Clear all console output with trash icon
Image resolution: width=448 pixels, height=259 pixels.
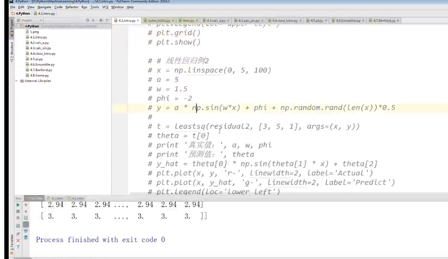coord(26,237)
